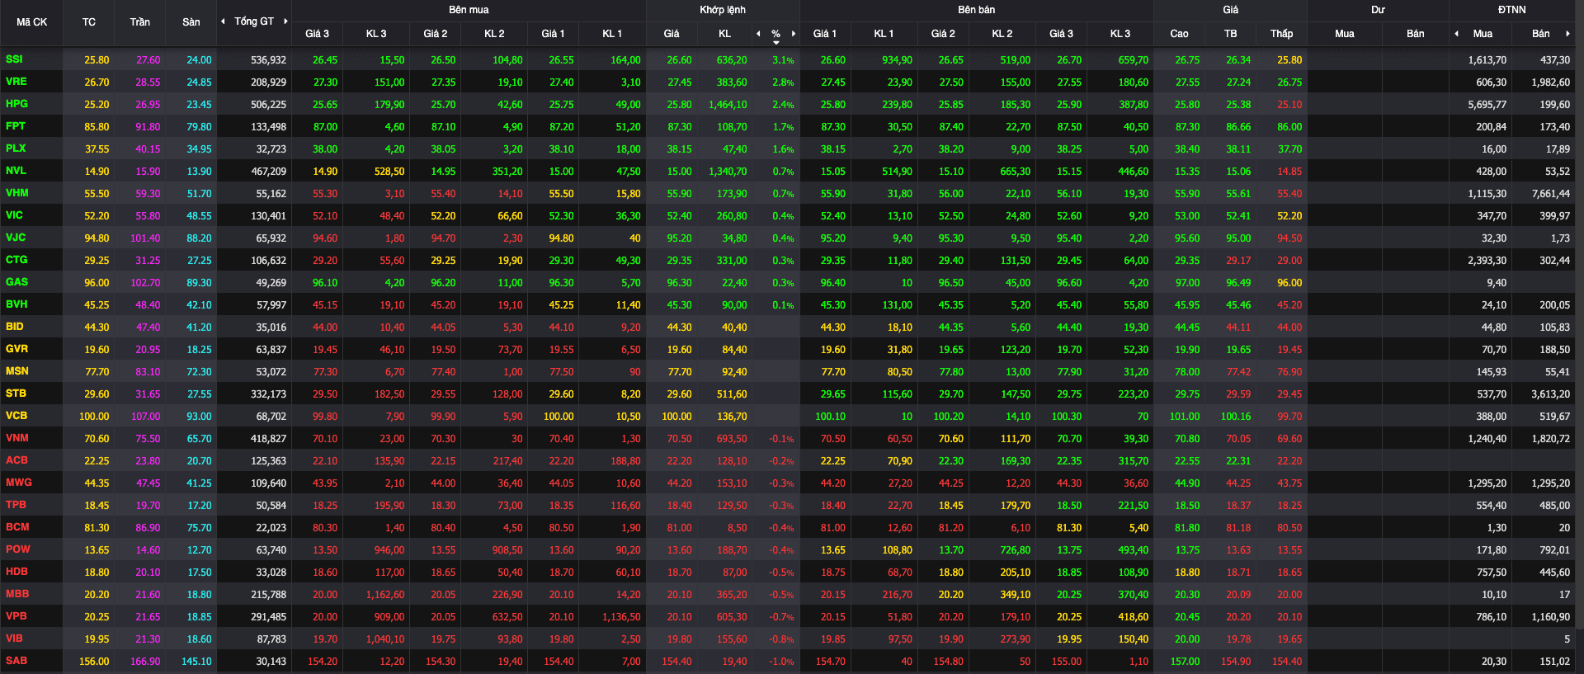This screenshot has height=674, width=1584.
Task: Click right arrow after the % column header
Action: (794, 34)
